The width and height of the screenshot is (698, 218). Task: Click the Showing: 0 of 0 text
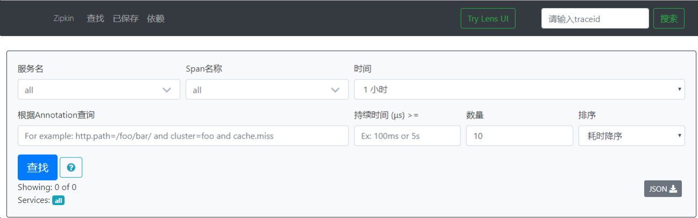[x=47, y=187]
